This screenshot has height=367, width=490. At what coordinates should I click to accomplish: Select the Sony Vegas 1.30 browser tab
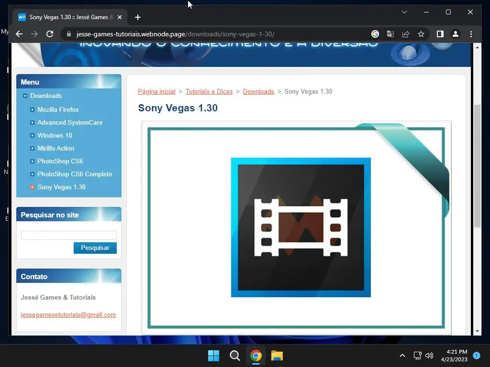point(69,17)
